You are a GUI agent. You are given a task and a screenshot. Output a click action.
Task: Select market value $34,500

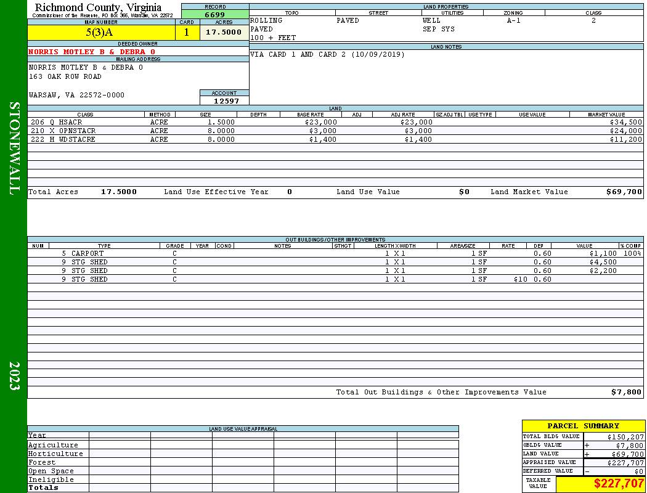[626, 123]
